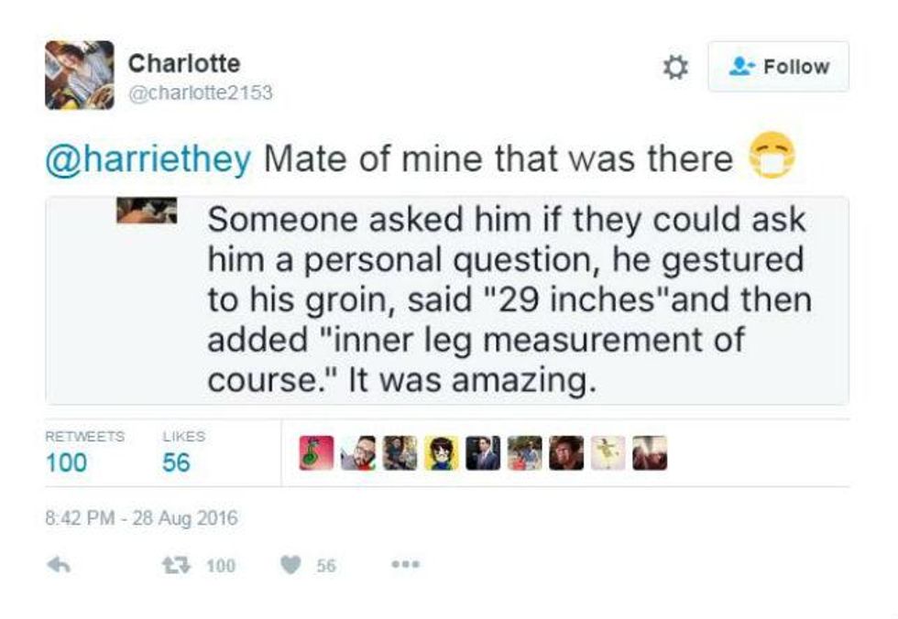Click the avatar of man in suit
Viewport: 898px width, 619px height.
pos(482,452)
